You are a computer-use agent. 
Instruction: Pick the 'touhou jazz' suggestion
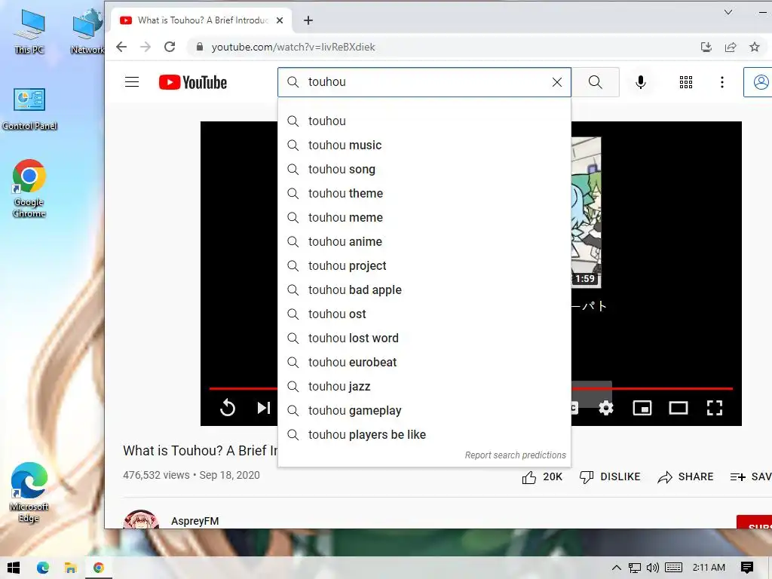point(424,387)
